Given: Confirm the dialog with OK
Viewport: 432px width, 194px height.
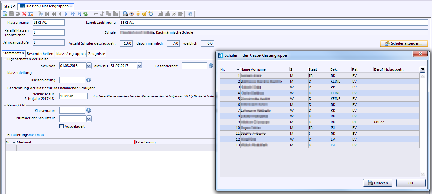Looking at the screenshot, I should click(411, 183).
